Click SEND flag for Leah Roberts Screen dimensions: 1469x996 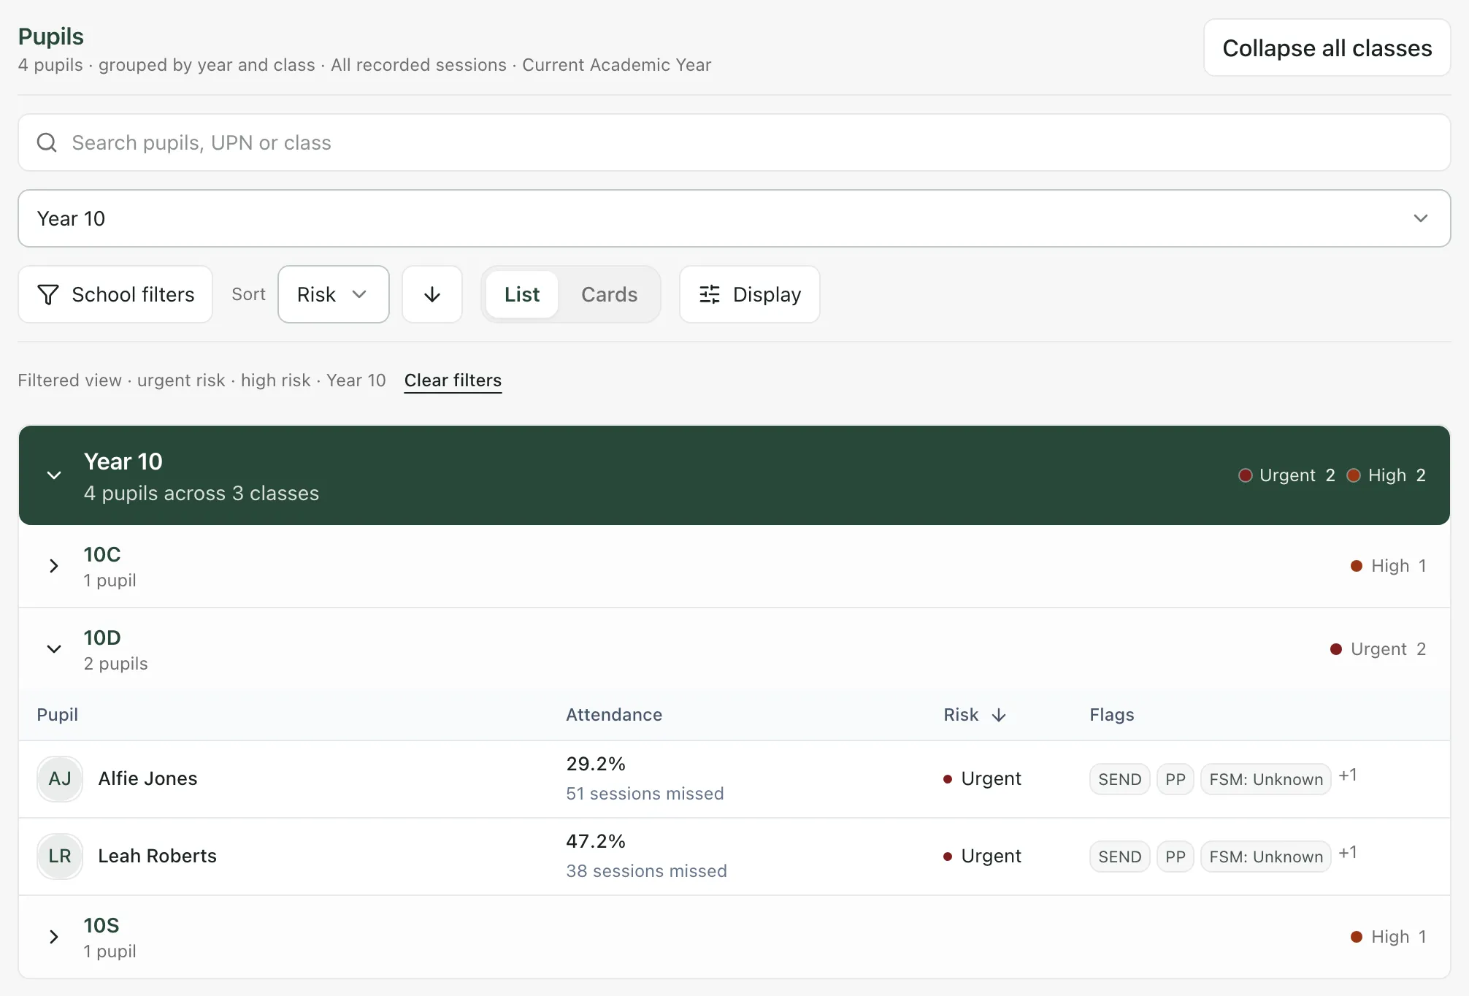point(1120,857)
